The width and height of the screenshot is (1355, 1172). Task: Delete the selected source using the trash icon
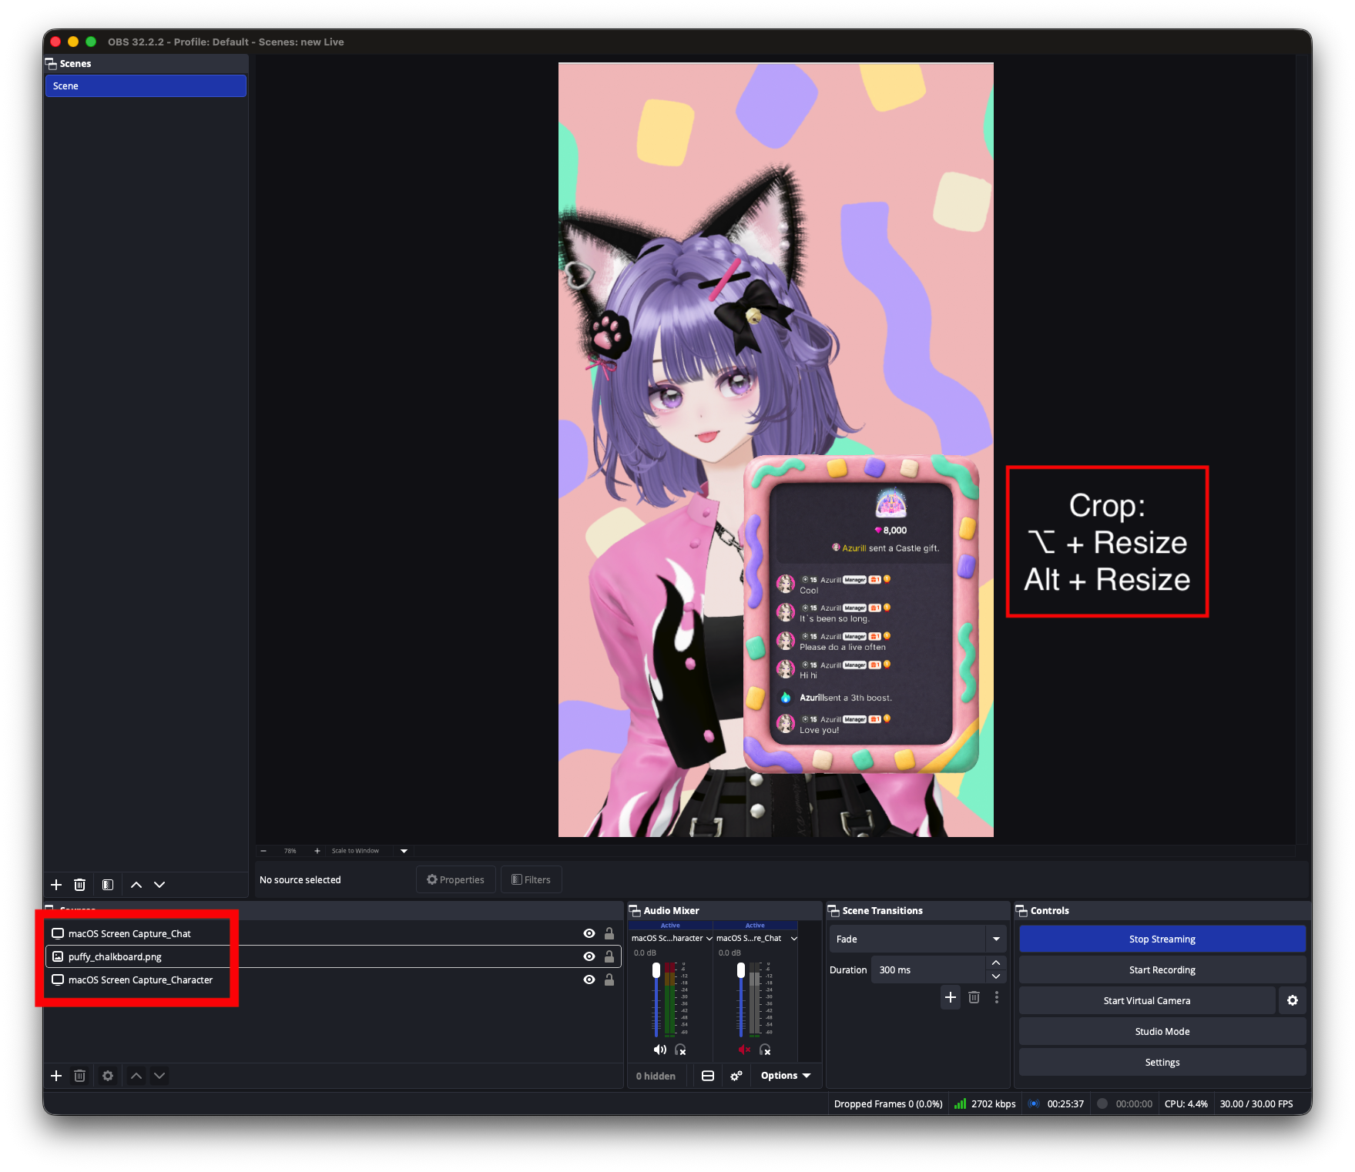pos(79,1076)
